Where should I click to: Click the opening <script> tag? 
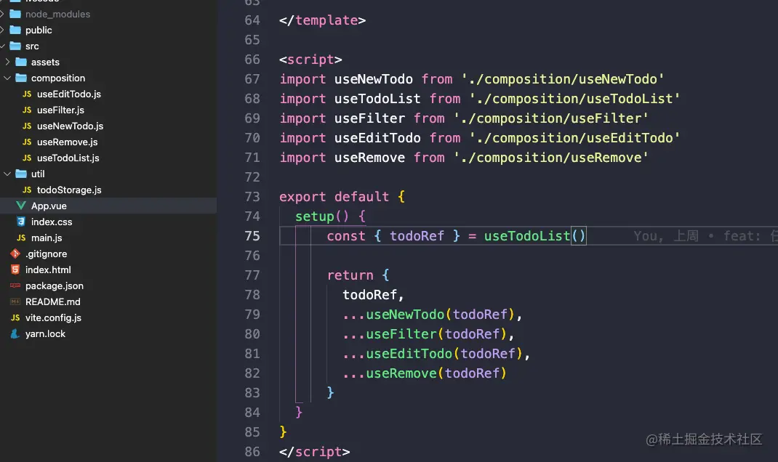[x=310, y=60]
